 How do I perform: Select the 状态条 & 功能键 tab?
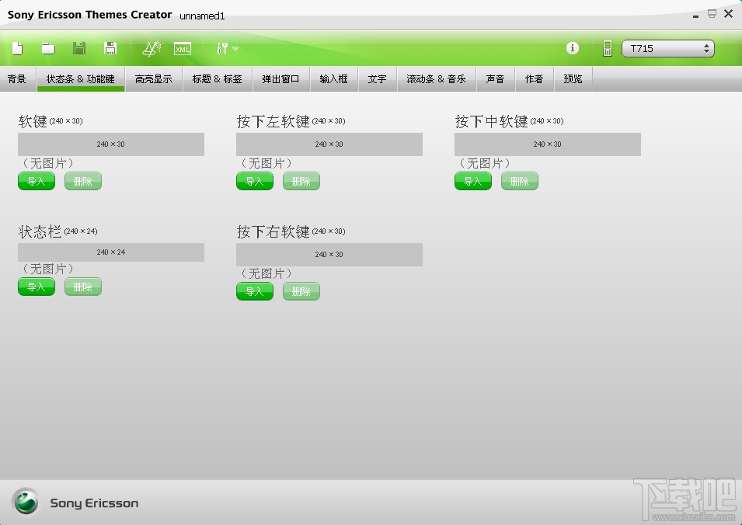[x=81, y=79]
